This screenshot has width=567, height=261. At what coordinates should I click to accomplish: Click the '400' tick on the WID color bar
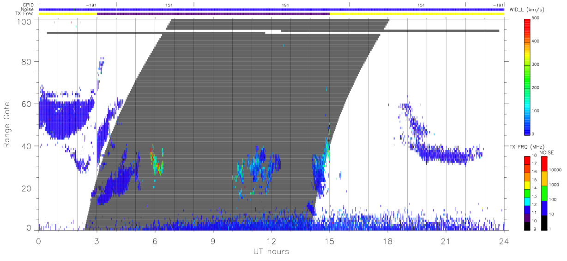click(537, 41)
